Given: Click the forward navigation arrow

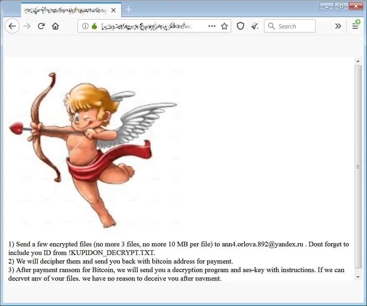Looking at the screenshot, I should click(27, 26).
